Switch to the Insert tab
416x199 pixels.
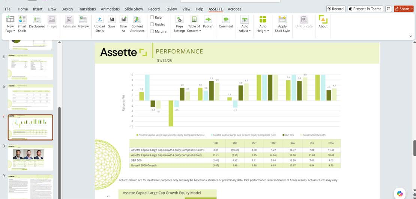point(38,9)
